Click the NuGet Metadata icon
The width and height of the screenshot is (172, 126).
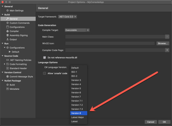point(7,89)
